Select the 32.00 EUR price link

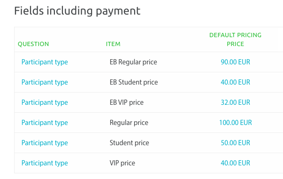click(235, 102)
